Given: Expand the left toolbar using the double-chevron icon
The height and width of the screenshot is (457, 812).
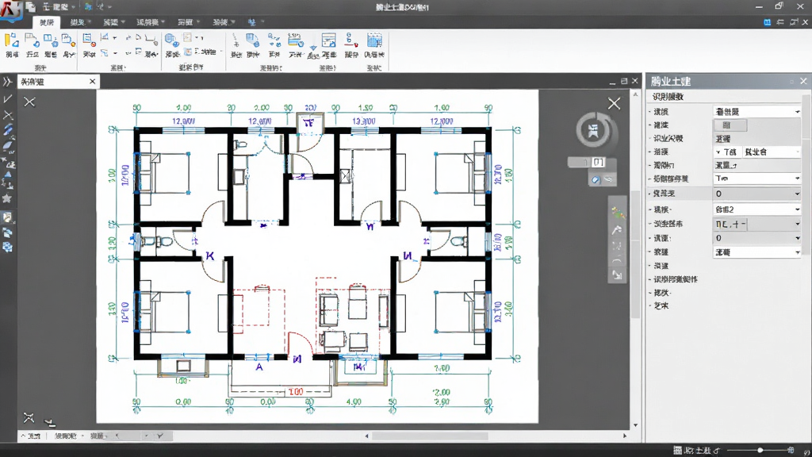Looking at the screenshot, I should coord(7,82).
